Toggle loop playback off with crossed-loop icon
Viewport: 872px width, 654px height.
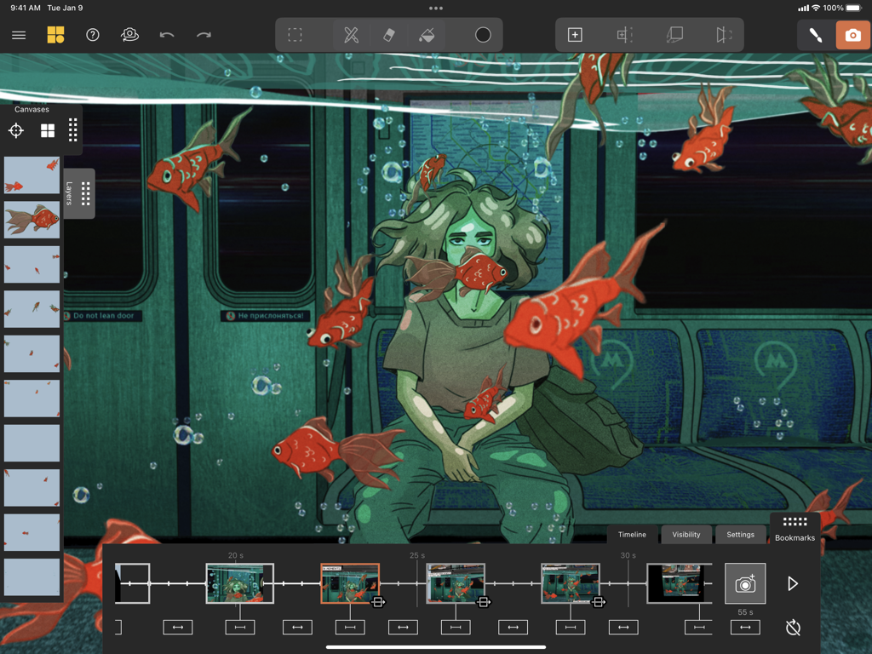792,627
